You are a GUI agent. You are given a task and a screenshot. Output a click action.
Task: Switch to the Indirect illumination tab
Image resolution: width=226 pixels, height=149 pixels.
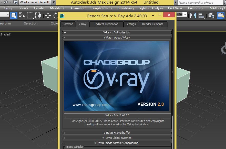coord(106,24)
